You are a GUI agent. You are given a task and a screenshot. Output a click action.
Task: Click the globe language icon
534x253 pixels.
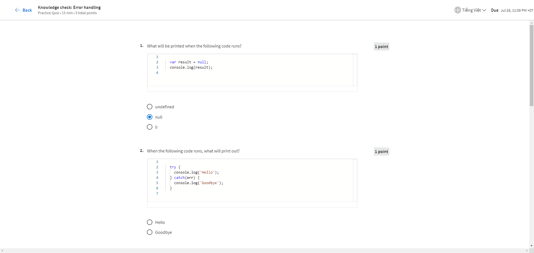pyautogui.click(x=458, y=10)
